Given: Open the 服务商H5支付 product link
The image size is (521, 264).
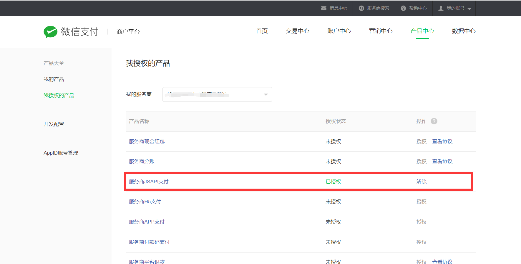Looking at the screenshot, I should [x=145, y=202].
